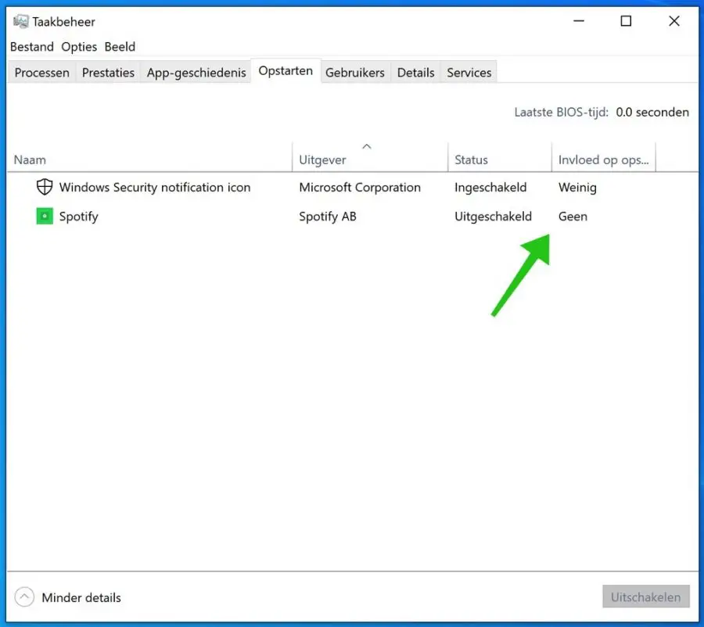Sort by the Uitgever column header

(370, 159)
